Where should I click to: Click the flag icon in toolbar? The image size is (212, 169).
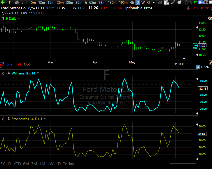point(191,2)
